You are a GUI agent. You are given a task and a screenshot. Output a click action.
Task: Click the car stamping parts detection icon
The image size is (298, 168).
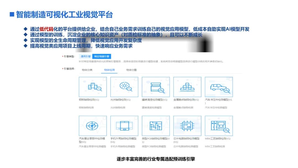pyautogui.click(x=220, y=88)
